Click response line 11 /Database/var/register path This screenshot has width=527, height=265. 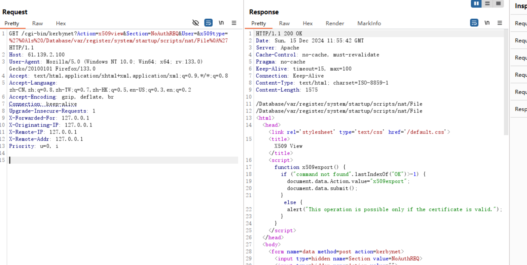pyautogui.click(x=339, y=104)
